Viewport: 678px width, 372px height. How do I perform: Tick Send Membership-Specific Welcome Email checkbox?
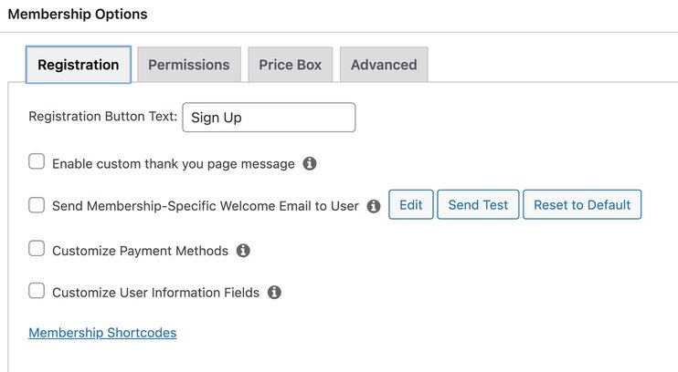(37, 205)
